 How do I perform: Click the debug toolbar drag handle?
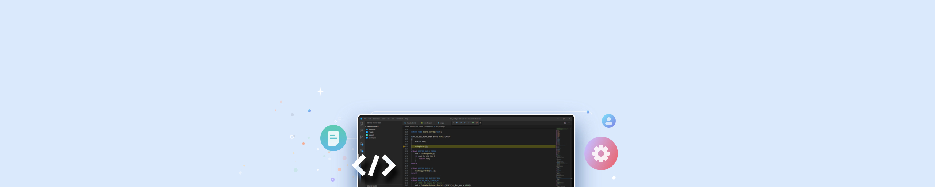(x=453, y=123)
